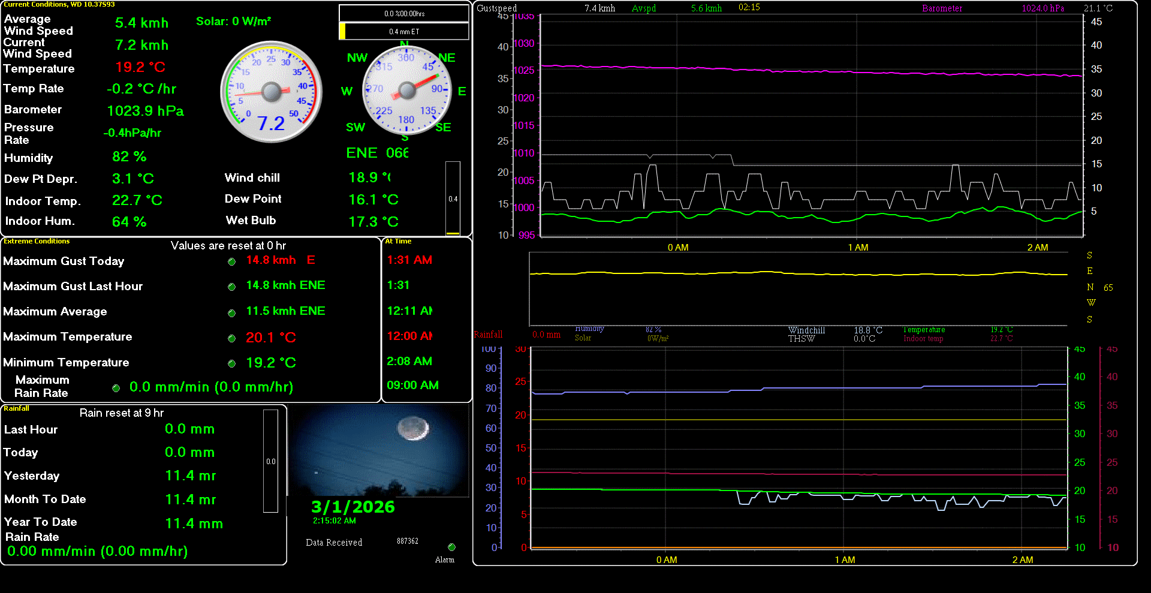Click the Alarm indicator light
The image size is (1151, 593).
pyautogui.click(x=451, y=547)
